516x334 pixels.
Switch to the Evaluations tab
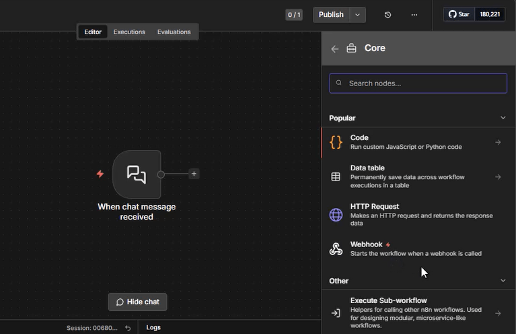174,32
